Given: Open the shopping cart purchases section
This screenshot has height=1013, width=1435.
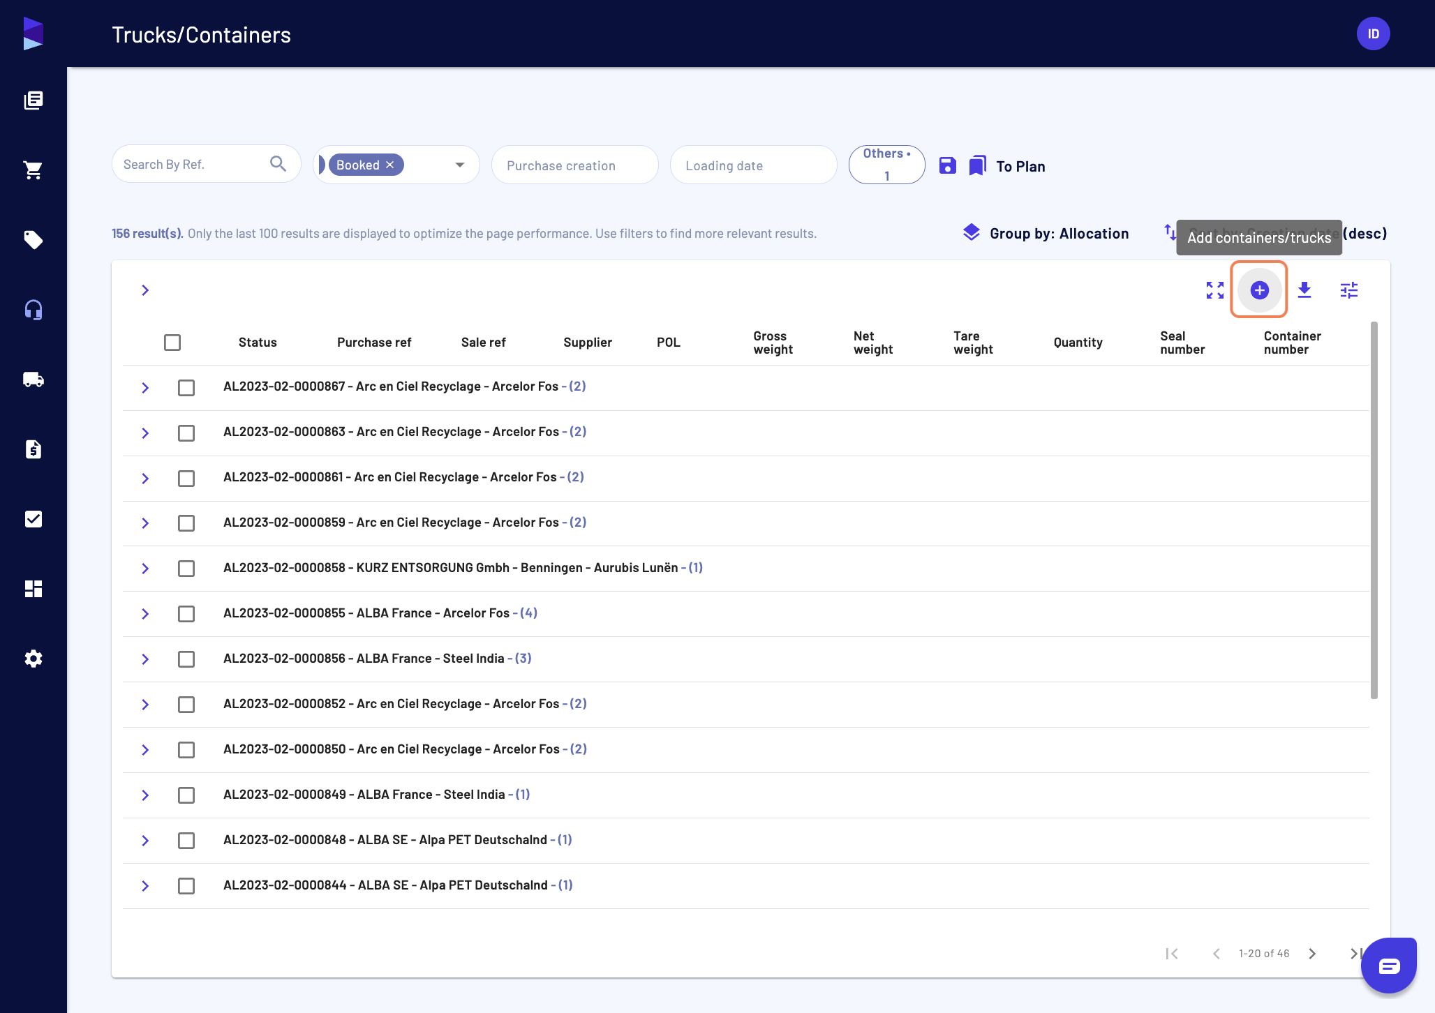Looking at the screenshot, I should click(33, 170).
